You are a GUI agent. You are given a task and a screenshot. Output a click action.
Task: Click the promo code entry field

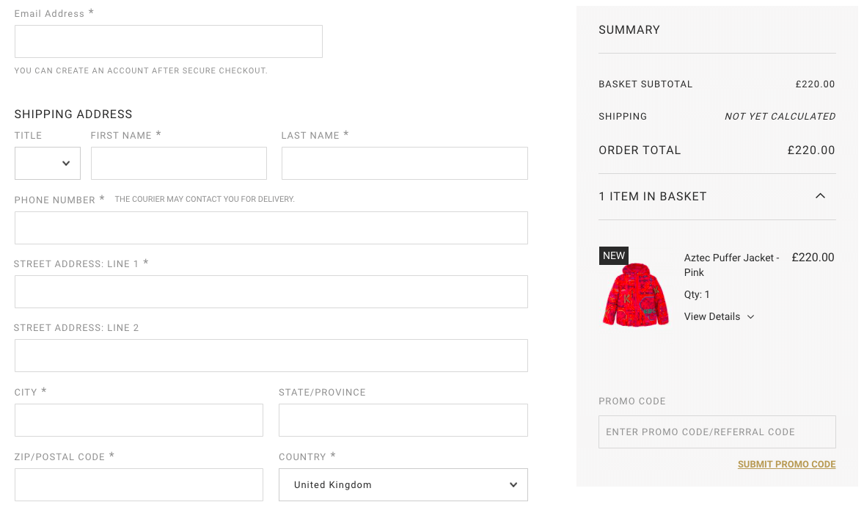tap(717, 432)
